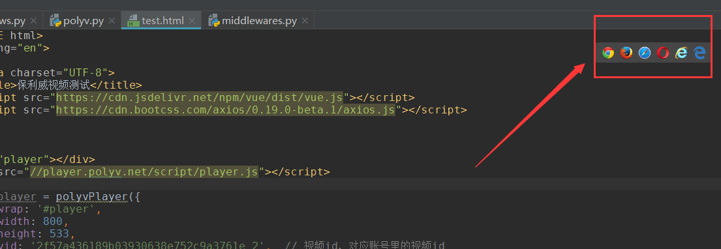
Task: Open page in Safari browser icon
Action: tap(645, 53)
